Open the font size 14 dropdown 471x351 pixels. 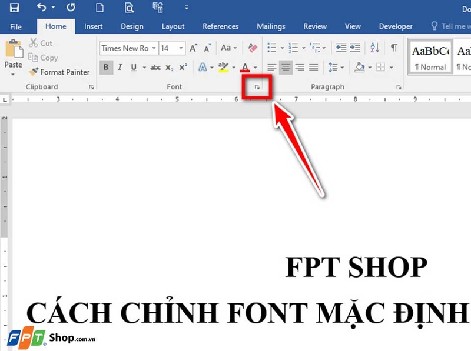click(x=181, y=48)
